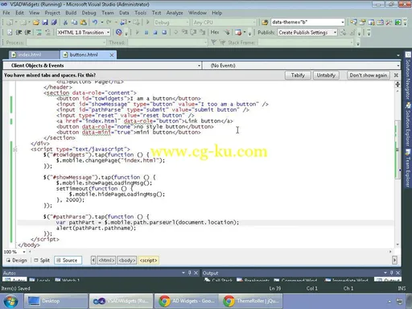412x309 pixels.
Task: Click the editor vertical scrollbar
Action: [398, 149]
